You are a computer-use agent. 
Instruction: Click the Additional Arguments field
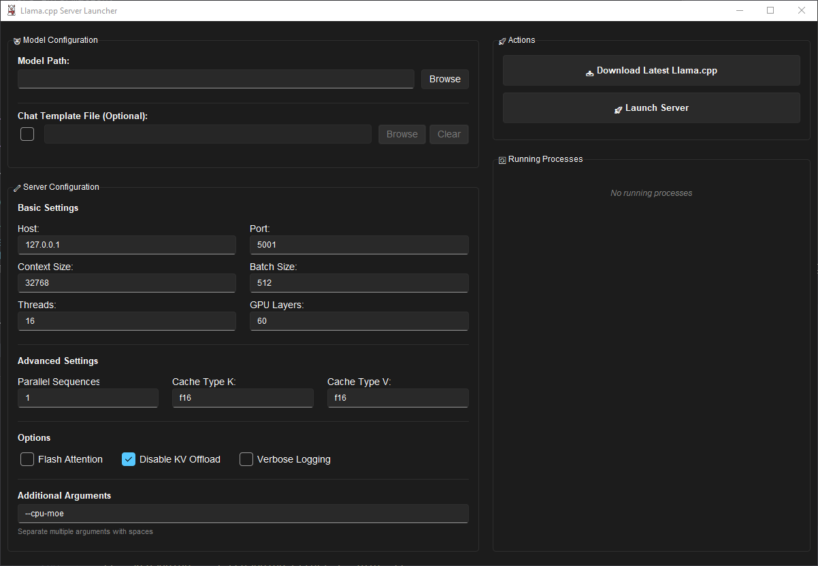click(243, 514)
